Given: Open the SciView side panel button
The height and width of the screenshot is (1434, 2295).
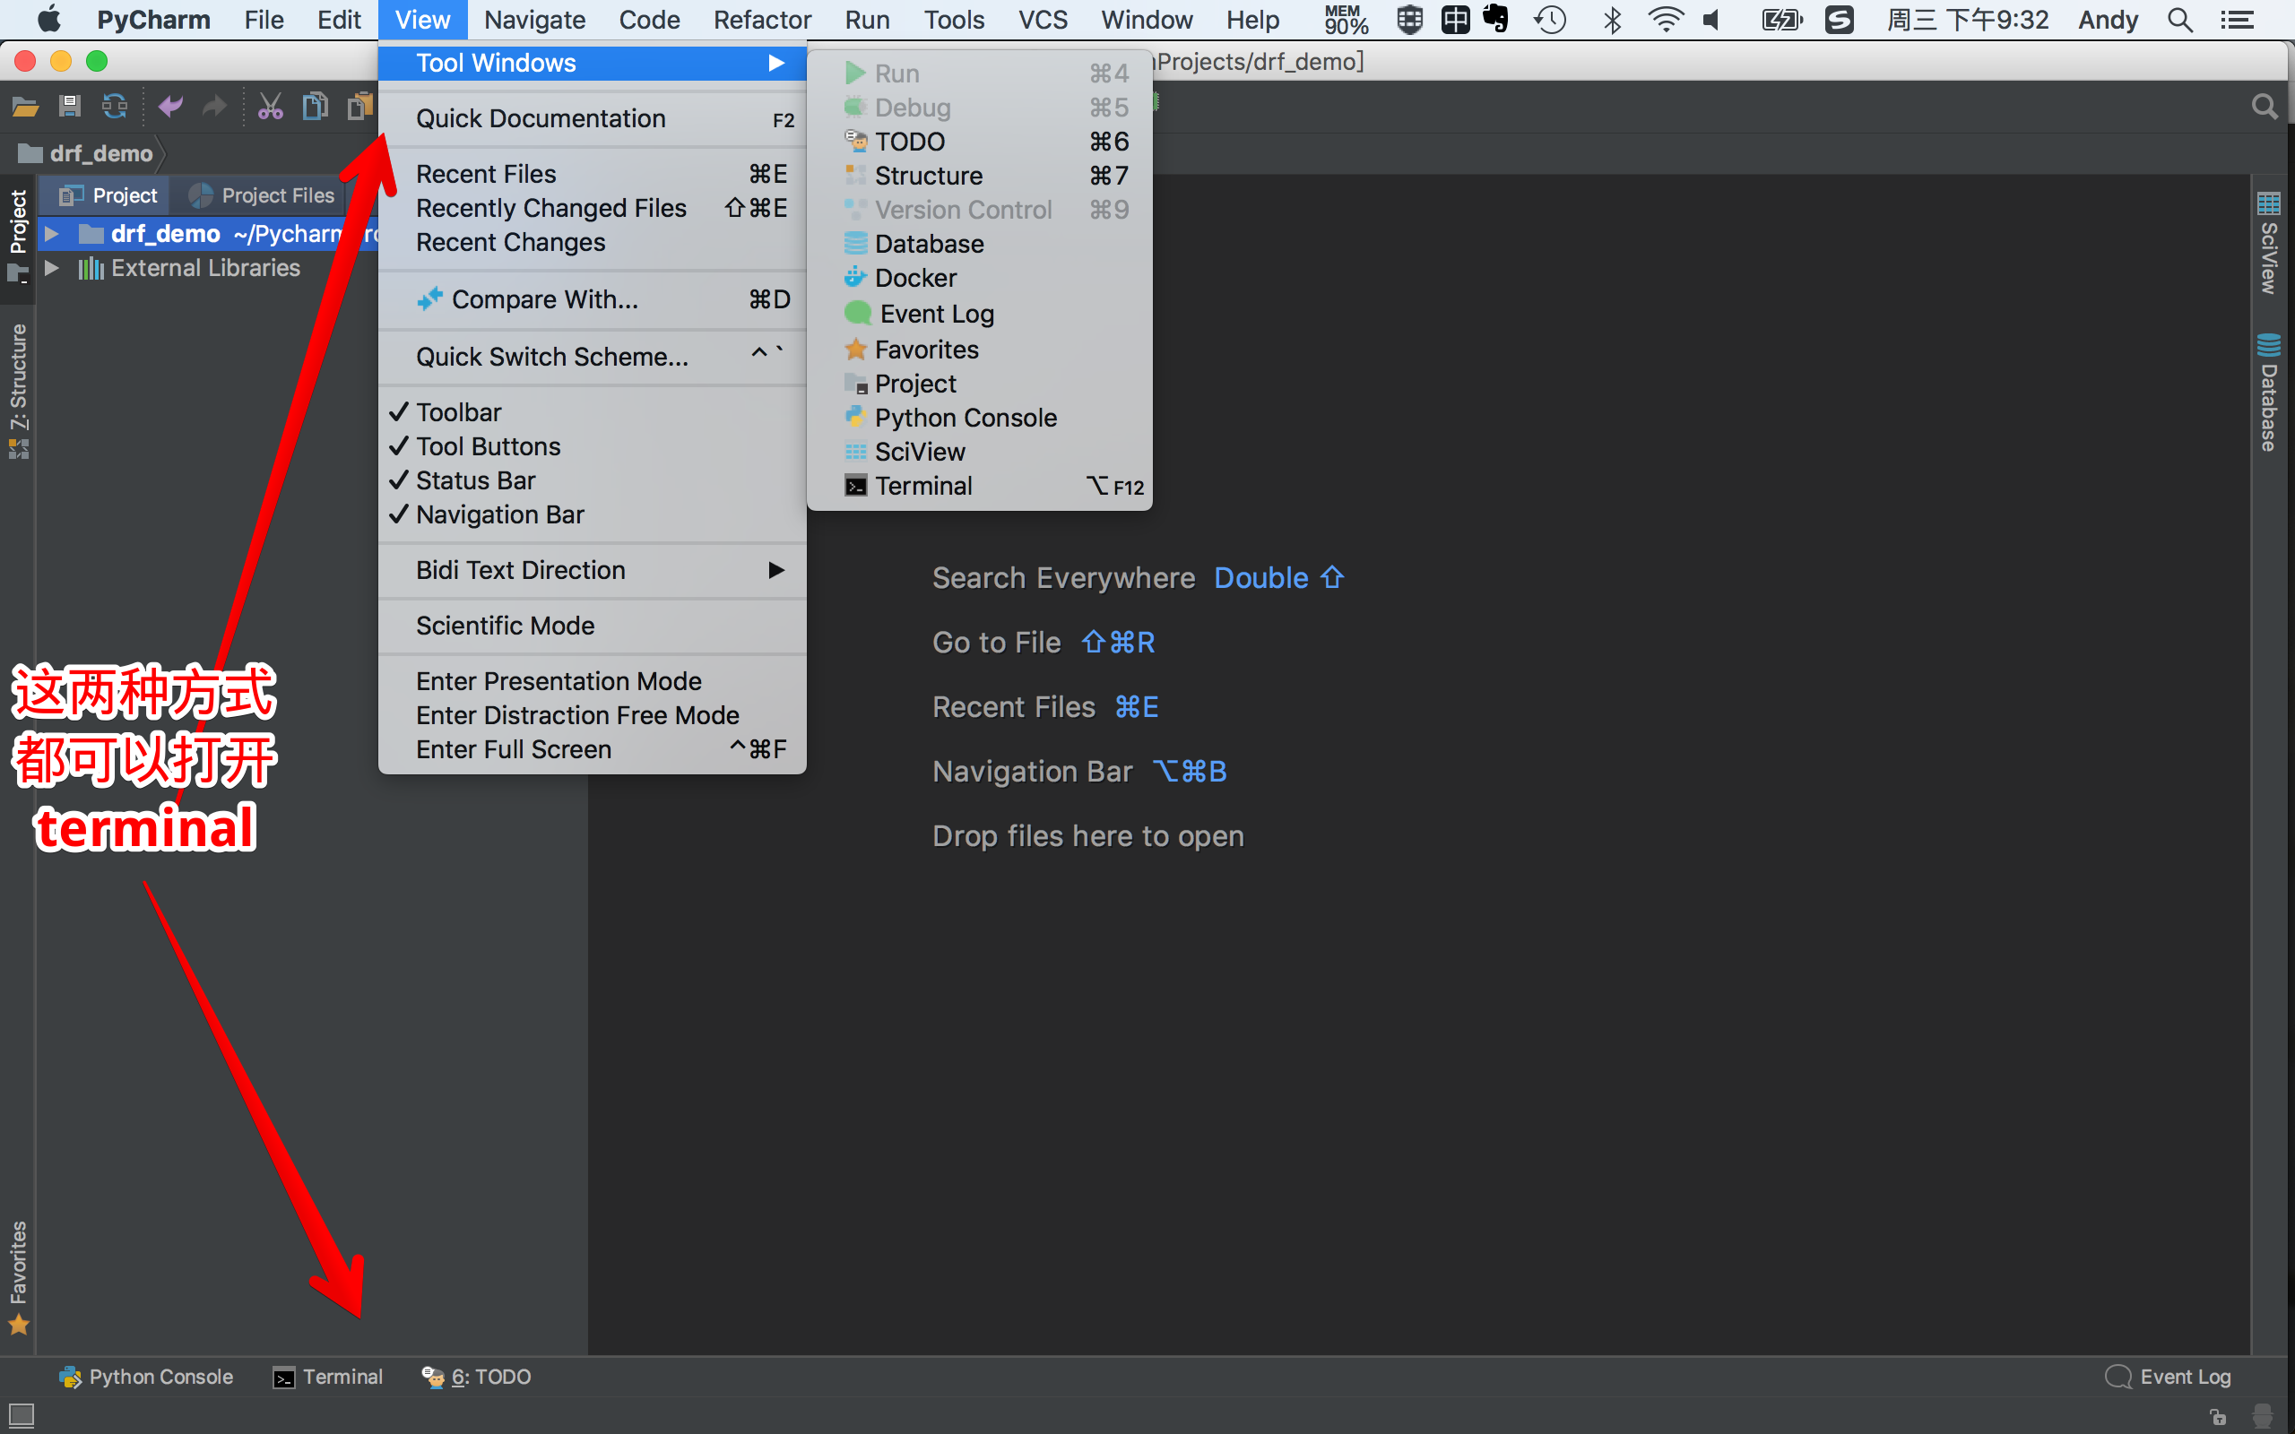Looking at the screenshot, I should point(2268,245).
